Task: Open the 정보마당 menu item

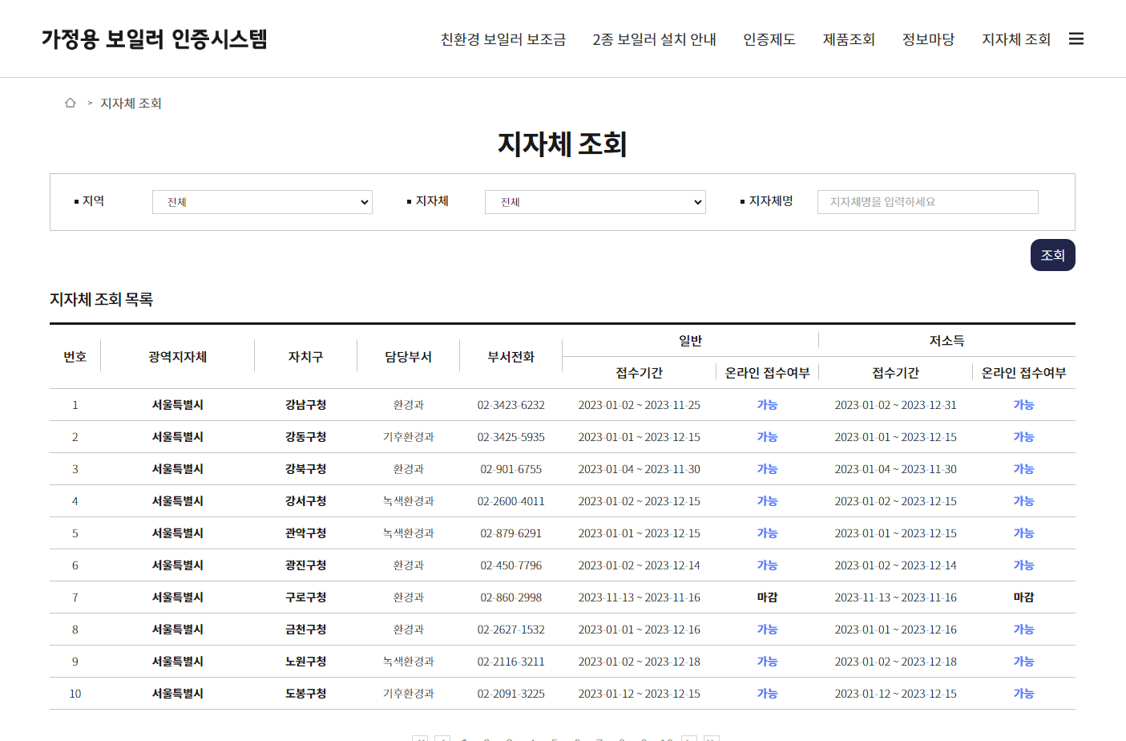Action: click(927, 38)
